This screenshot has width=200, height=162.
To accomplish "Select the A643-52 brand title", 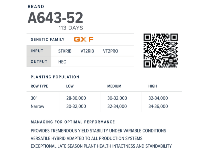I will coord(55,18).
